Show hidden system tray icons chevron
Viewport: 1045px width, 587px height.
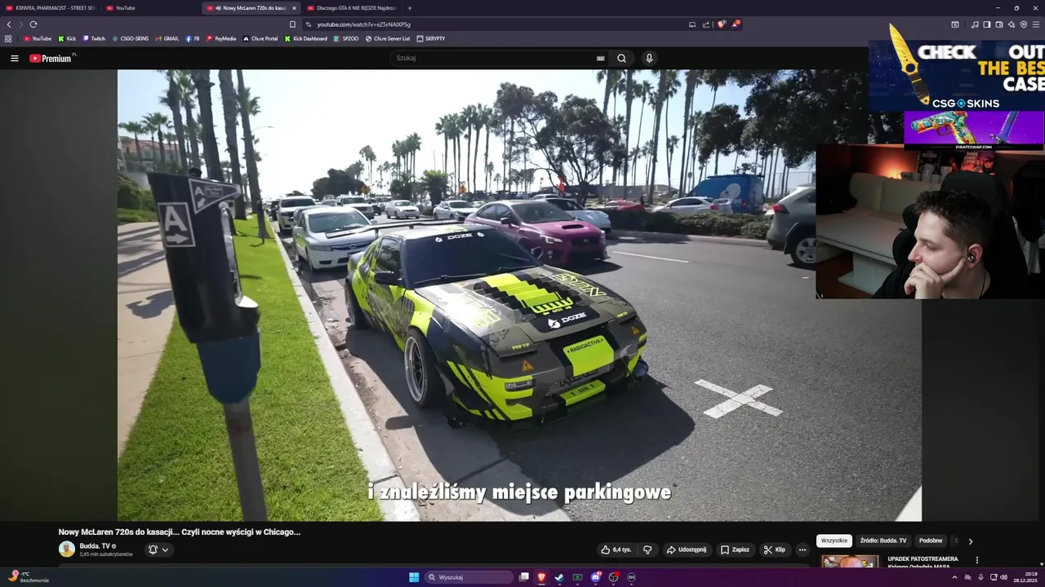click(954, 577)
